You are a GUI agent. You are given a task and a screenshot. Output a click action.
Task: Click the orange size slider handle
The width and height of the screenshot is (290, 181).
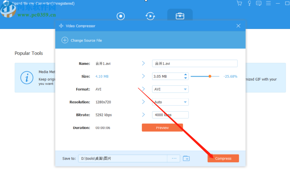pos(210,76)
